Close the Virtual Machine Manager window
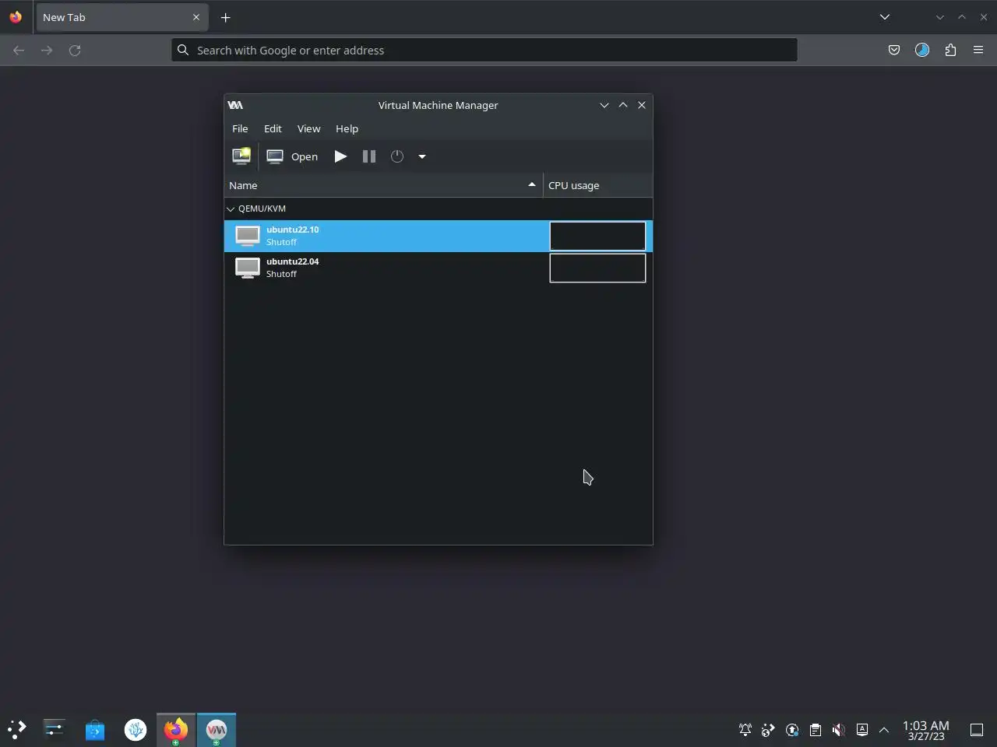This screenshot has width=997, height=747. (642, 105)
